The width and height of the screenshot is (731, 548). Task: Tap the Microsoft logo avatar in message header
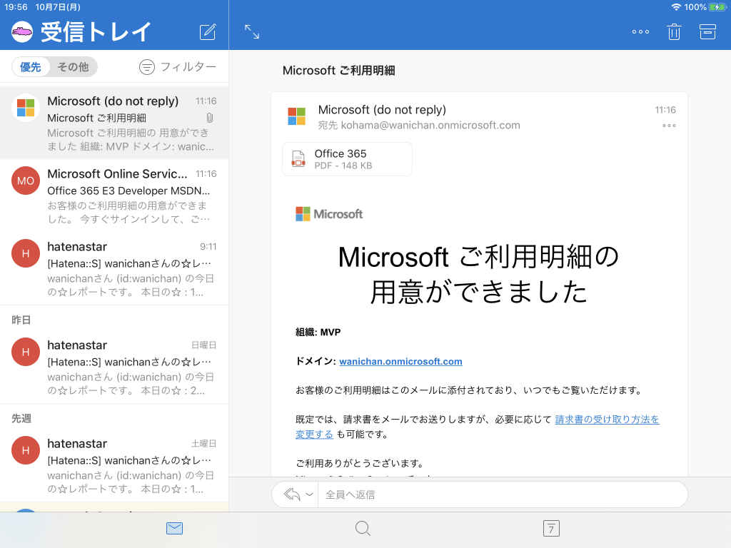click(x=296, y=116)
